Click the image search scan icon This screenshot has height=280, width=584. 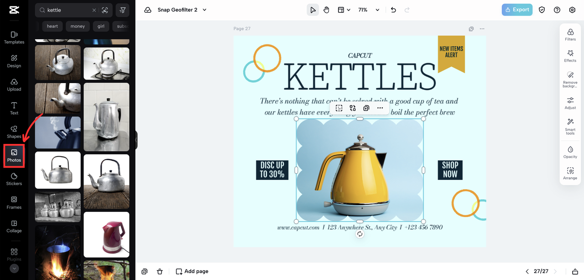click(x=105, y=10)
